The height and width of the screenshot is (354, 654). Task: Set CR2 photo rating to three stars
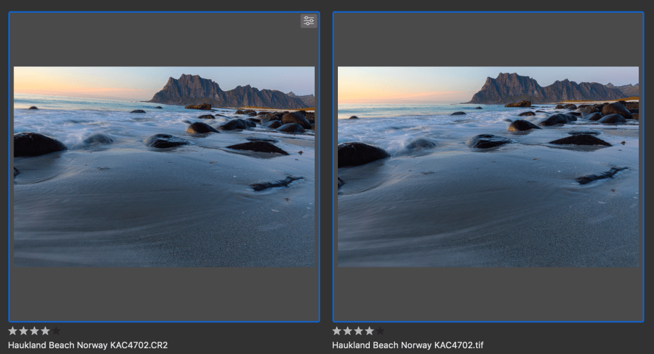click(34, 331)
